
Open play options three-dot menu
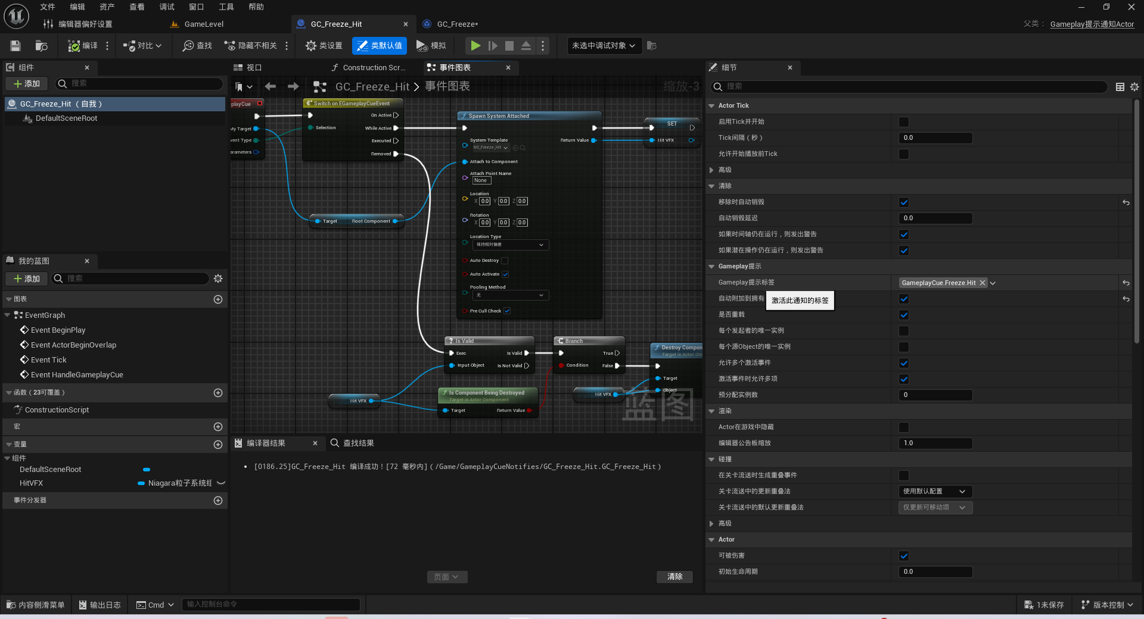[542, 46]
